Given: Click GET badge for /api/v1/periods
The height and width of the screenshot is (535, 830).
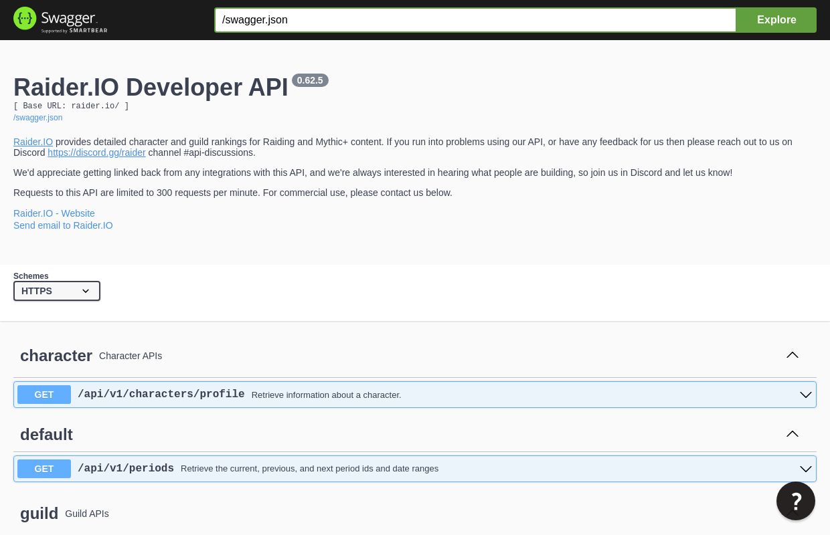Looking at the screenshot, I should coord(44,469).
